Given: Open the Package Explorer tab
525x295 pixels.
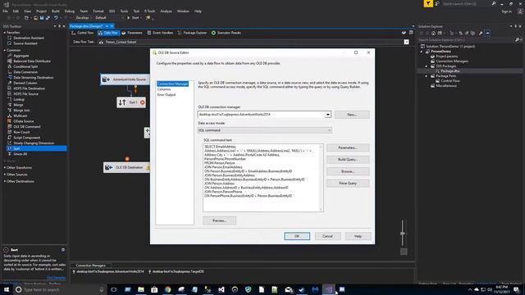Looking at the screenshot, I should coord(192,33).
